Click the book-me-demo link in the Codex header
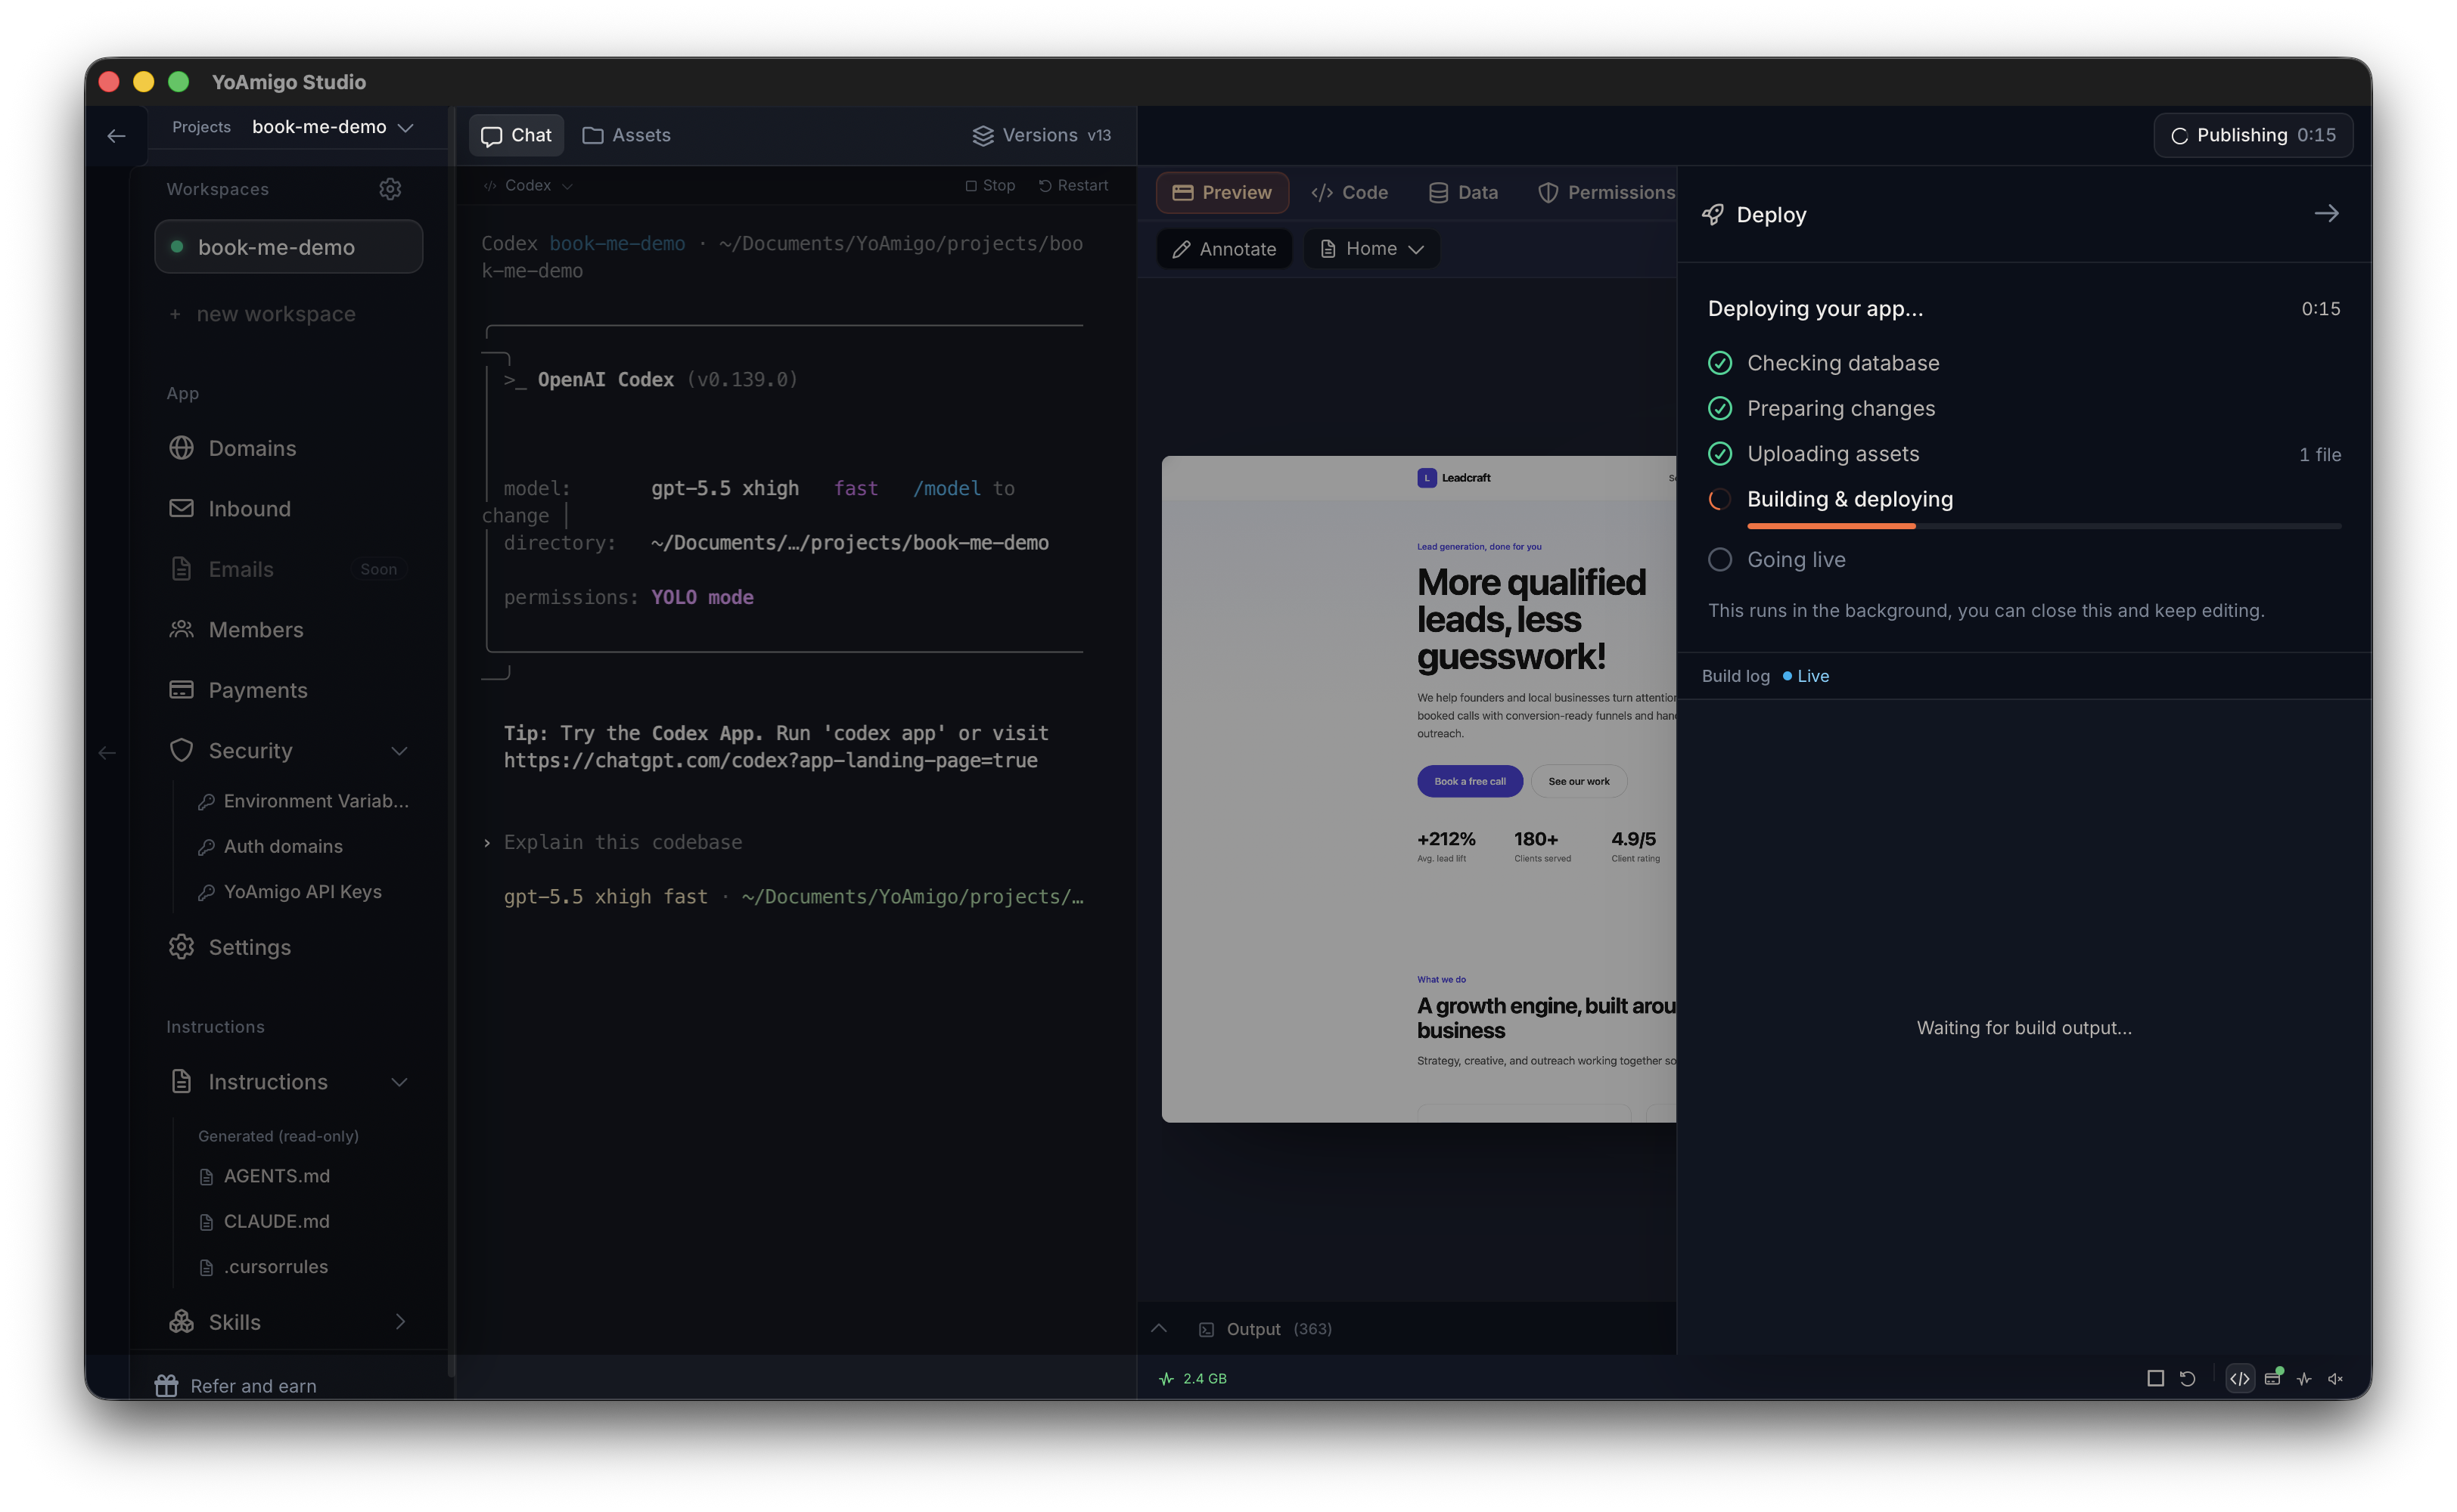2457x1512 pixels. point(617,243)
